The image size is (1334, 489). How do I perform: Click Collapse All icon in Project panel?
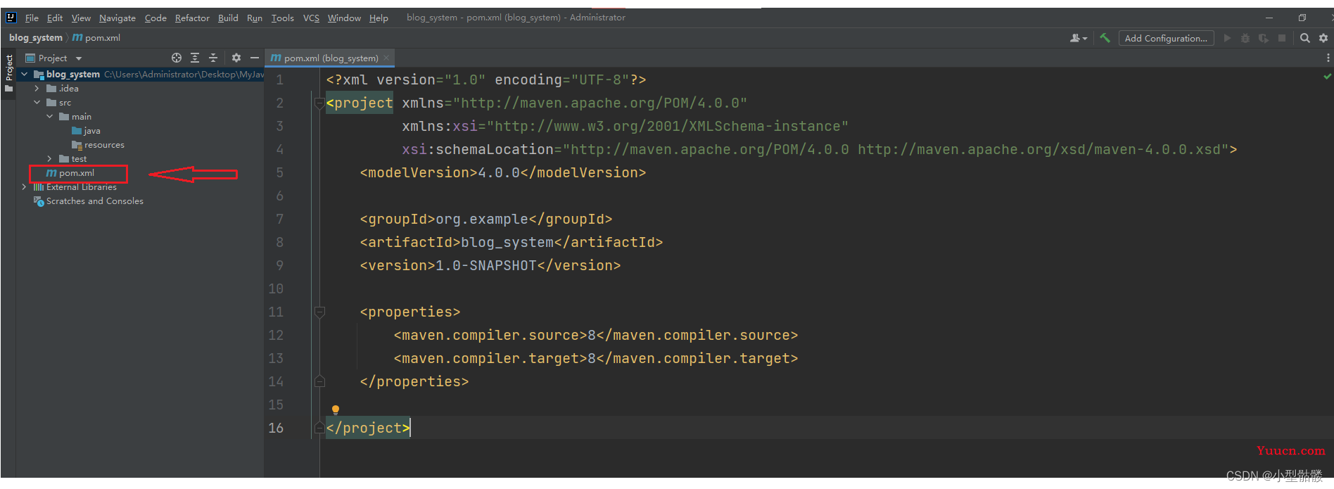point(213,58)
